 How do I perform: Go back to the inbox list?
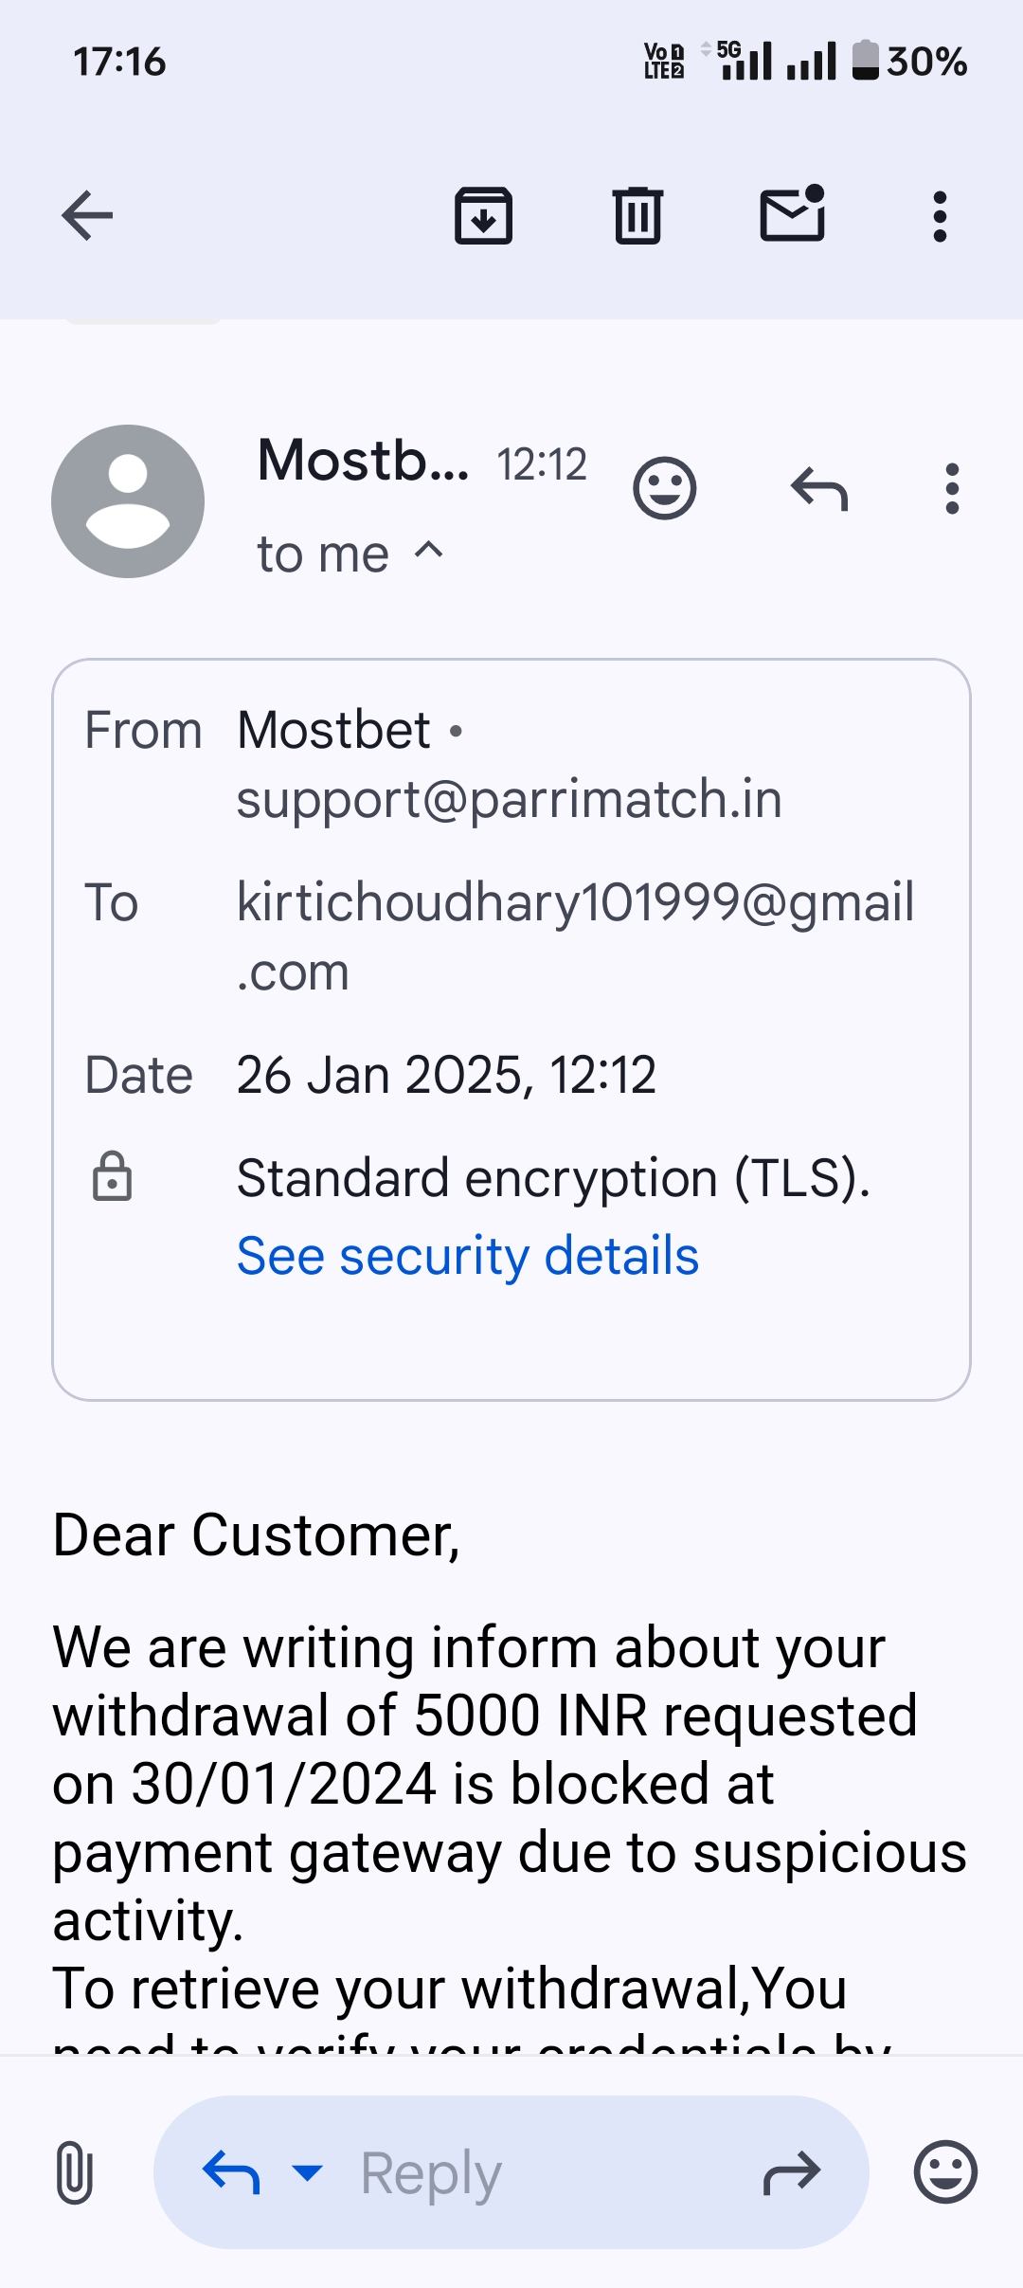coord(87,216)
